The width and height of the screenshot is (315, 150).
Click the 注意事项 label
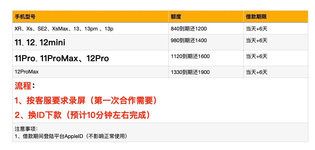pyautogui.click(x=27, y=129)
